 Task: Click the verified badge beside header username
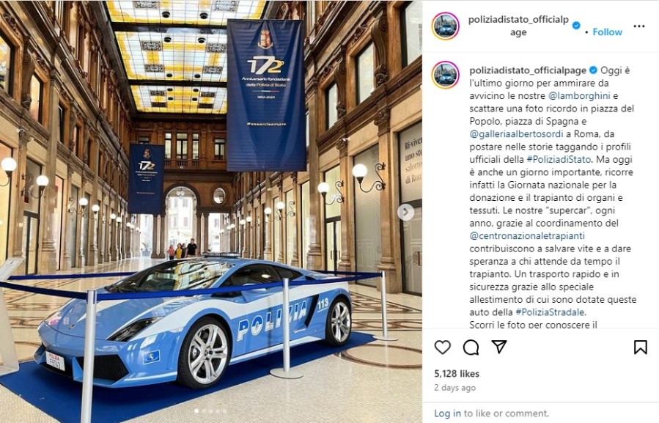(x=576, y=26)
